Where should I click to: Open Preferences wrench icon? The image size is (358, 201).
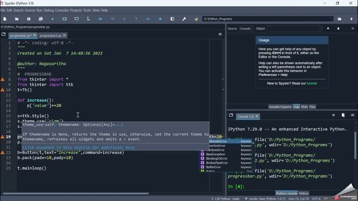tap(184, 19)
